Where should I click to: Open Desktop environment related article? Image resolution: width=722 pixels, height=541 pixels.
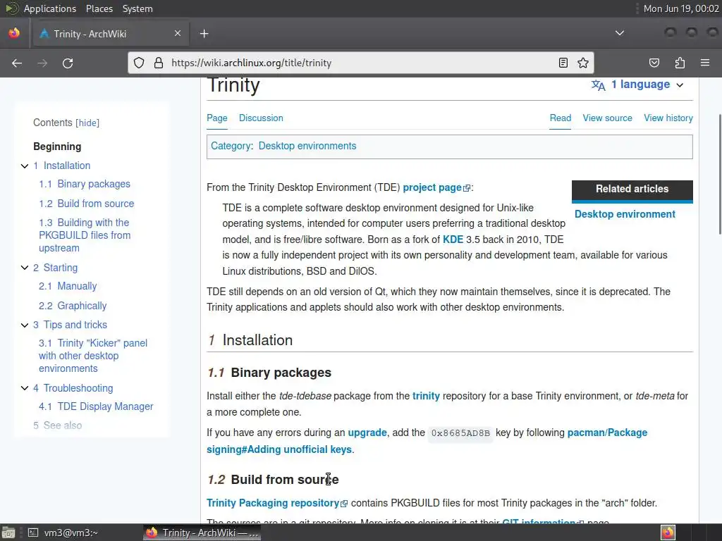point(625,214)
